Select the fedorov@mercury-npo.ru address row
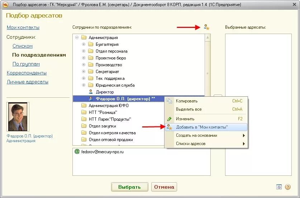 click(141, 152)
